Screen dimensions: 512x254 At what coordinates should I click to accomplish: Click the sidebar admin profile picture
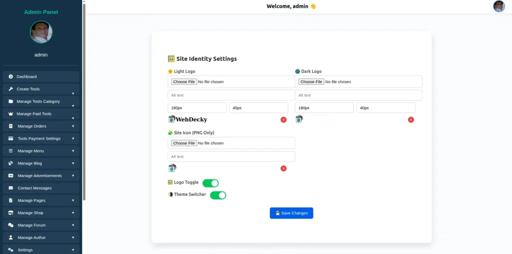[41, 32]
